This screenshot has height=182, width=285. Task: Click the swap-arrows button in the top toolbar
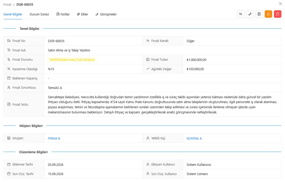coord(241,14)
